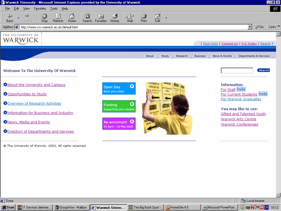This screenshot has width=281, height=211.
Task: Click the Warwick Arts Centre link
Action: point(238,119)
